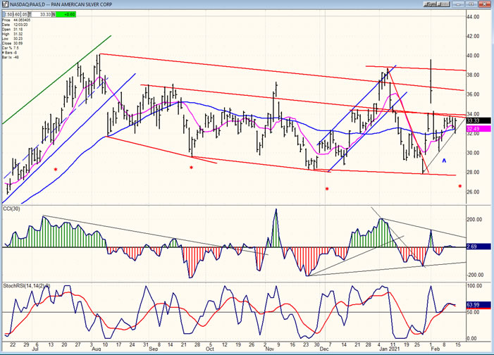Close the PAAS chart window

coord(485,4)
